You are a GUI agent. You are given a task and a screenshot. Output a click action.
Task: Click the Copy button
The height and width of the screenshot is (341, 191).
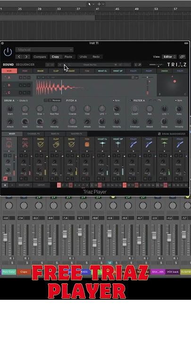55,57
